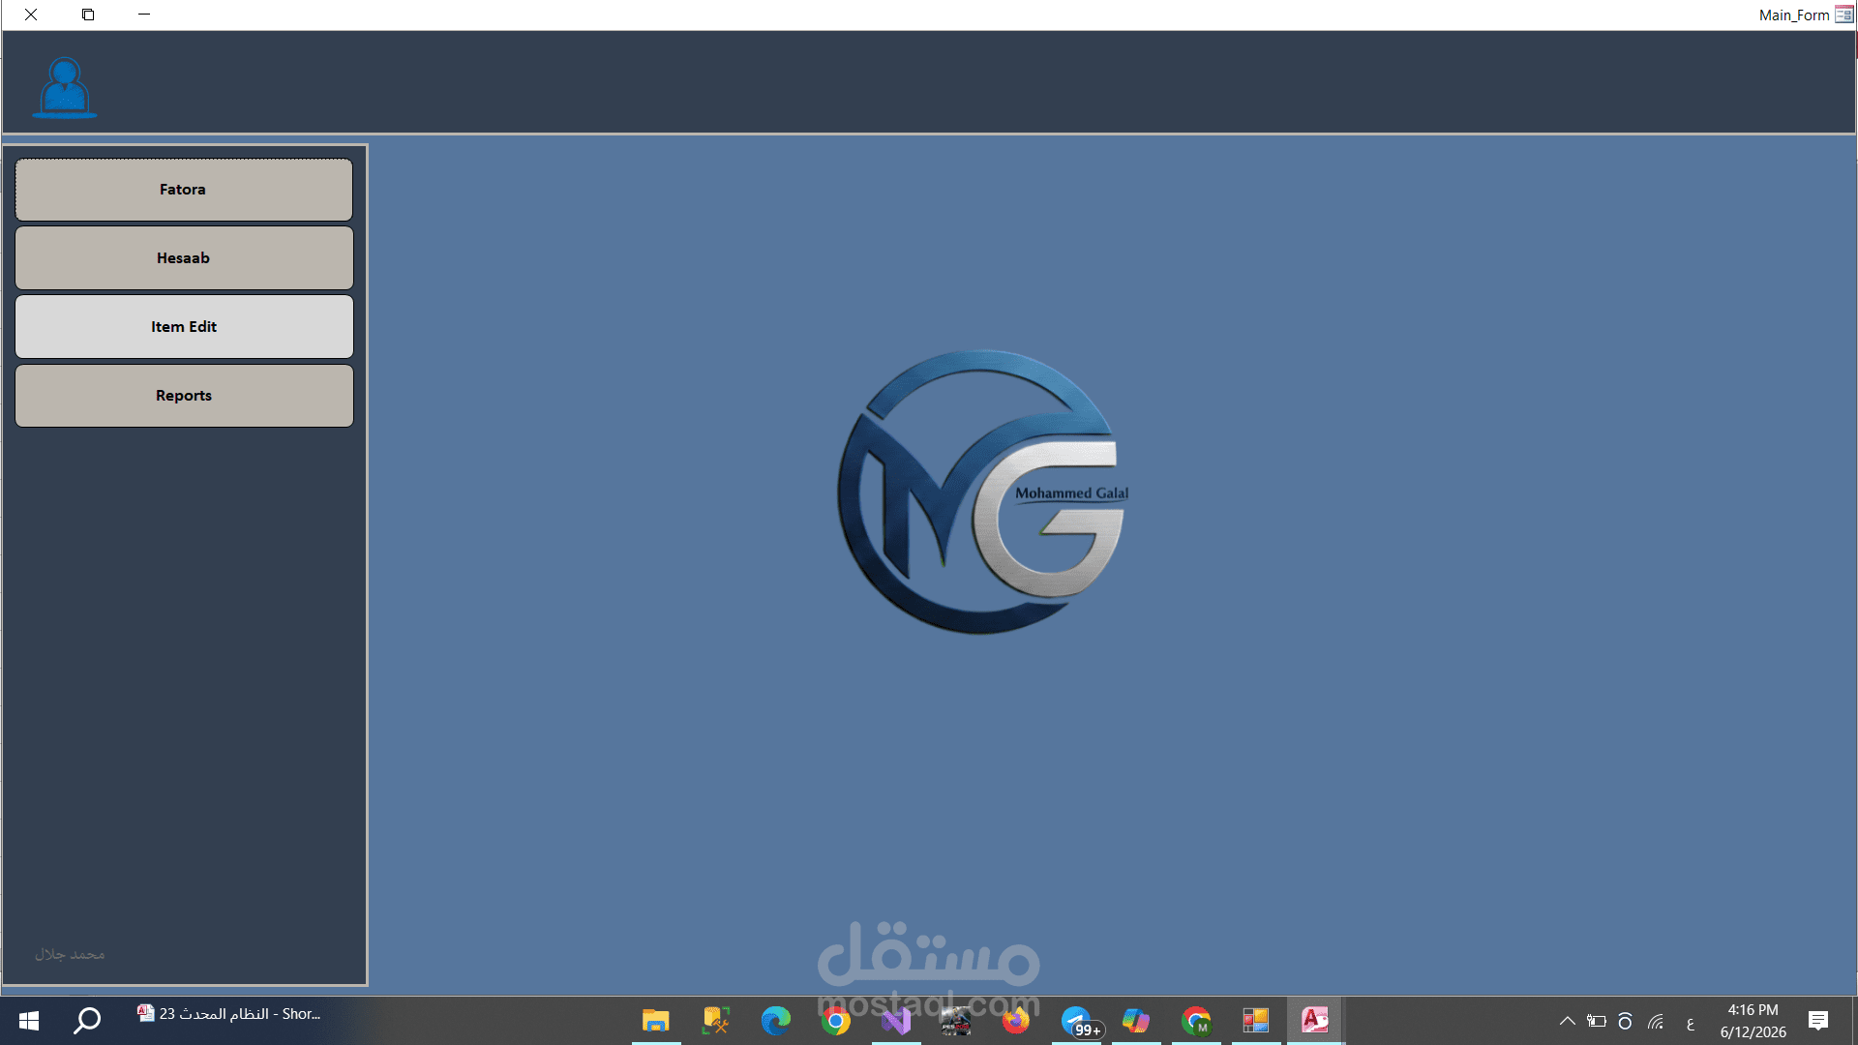Screen dimensions: 1858x1045
Task: Open Google Chrome from the taskbar
Action: point(836,1021)
